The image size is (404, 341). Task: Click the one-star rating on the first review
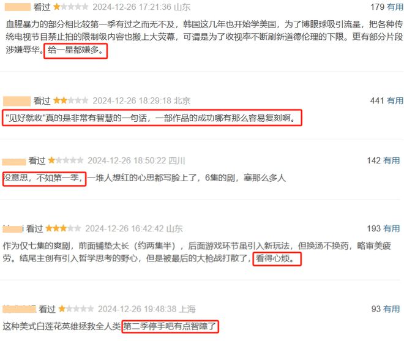click(x=71, y=7)
